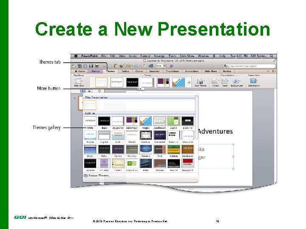306x229 pixels.
Task: Click inside Search in Presentation field
Action: pyautogui.click(x=252, y=66)
